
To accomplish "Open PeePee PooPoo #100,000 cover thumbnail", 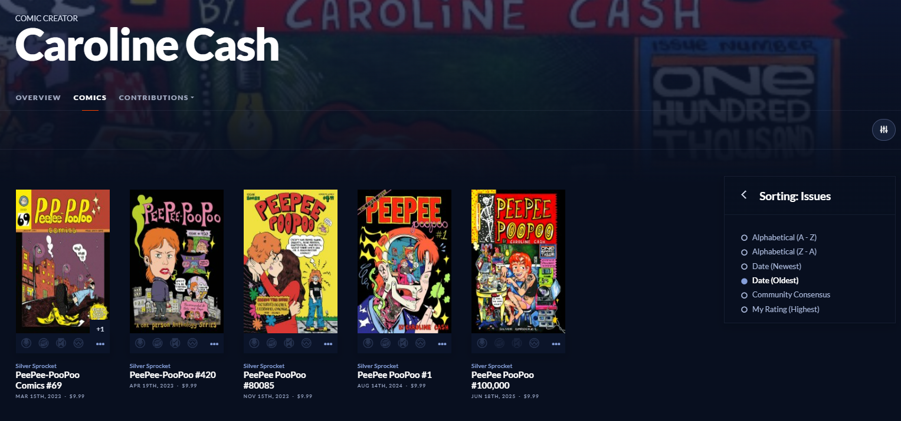I will [x=518, y=261].
